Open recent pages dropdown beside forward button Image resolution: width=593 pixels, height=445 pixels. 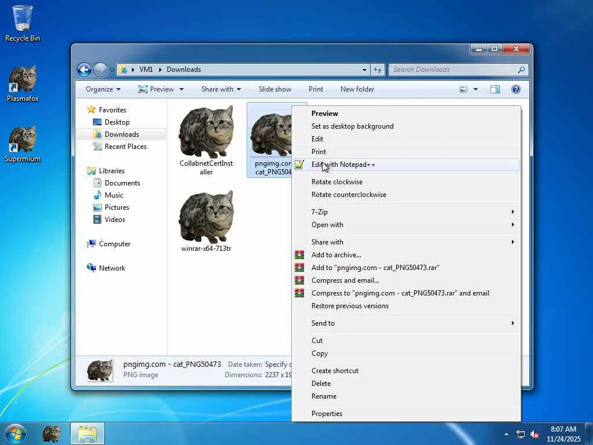tap(112, 70)
